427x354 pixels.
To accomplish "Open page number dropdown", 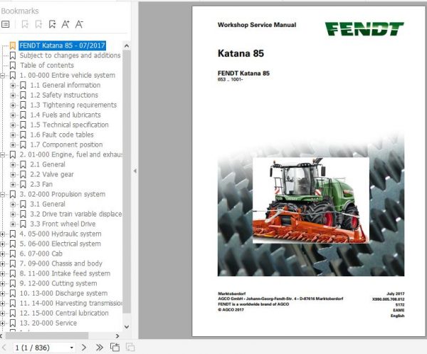I will click(72, 348).
